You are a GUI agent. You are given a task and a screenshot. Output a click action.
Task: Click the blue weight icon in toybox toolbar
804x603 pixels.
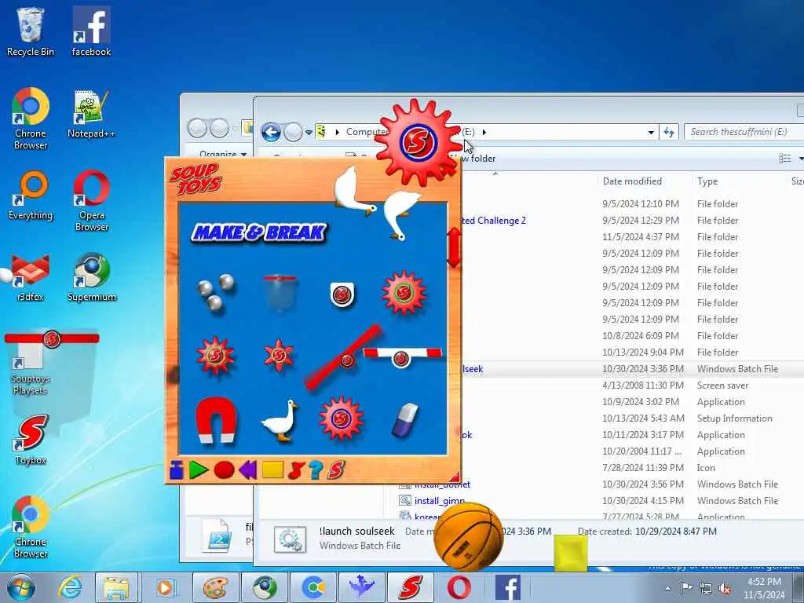(x=177, y=470)
